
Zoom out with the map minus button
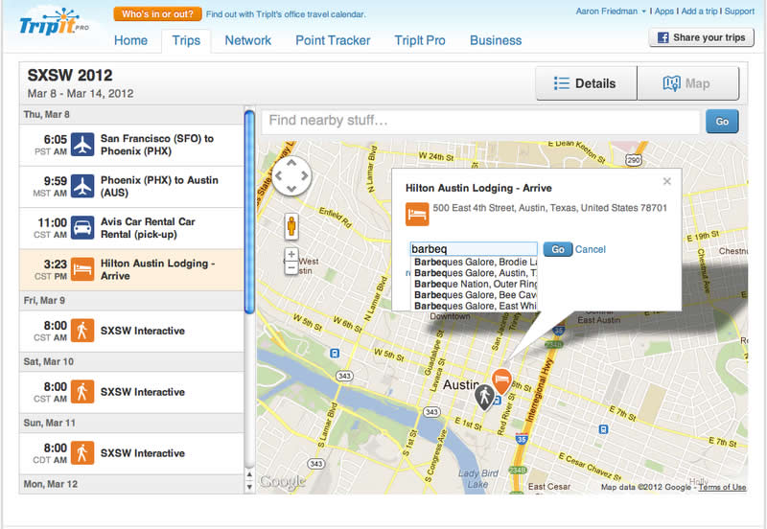291,267
